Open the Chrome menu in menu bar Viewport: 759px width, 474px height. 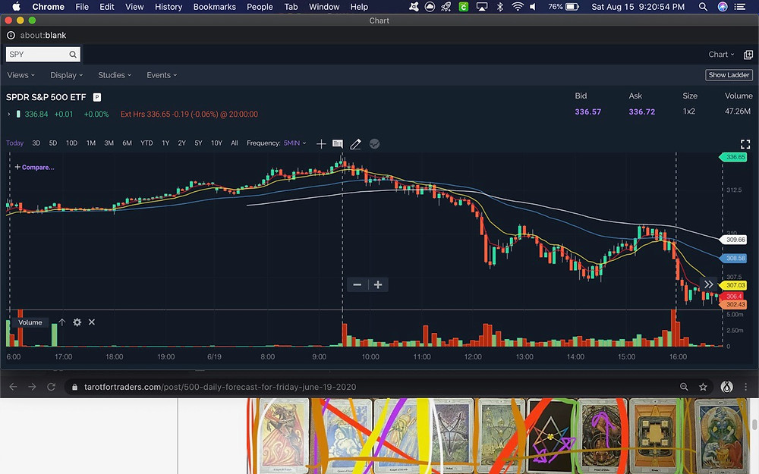point(49,7)
